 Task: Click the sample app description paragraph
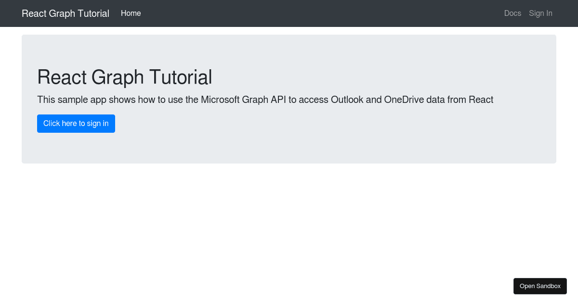(265, 100)
